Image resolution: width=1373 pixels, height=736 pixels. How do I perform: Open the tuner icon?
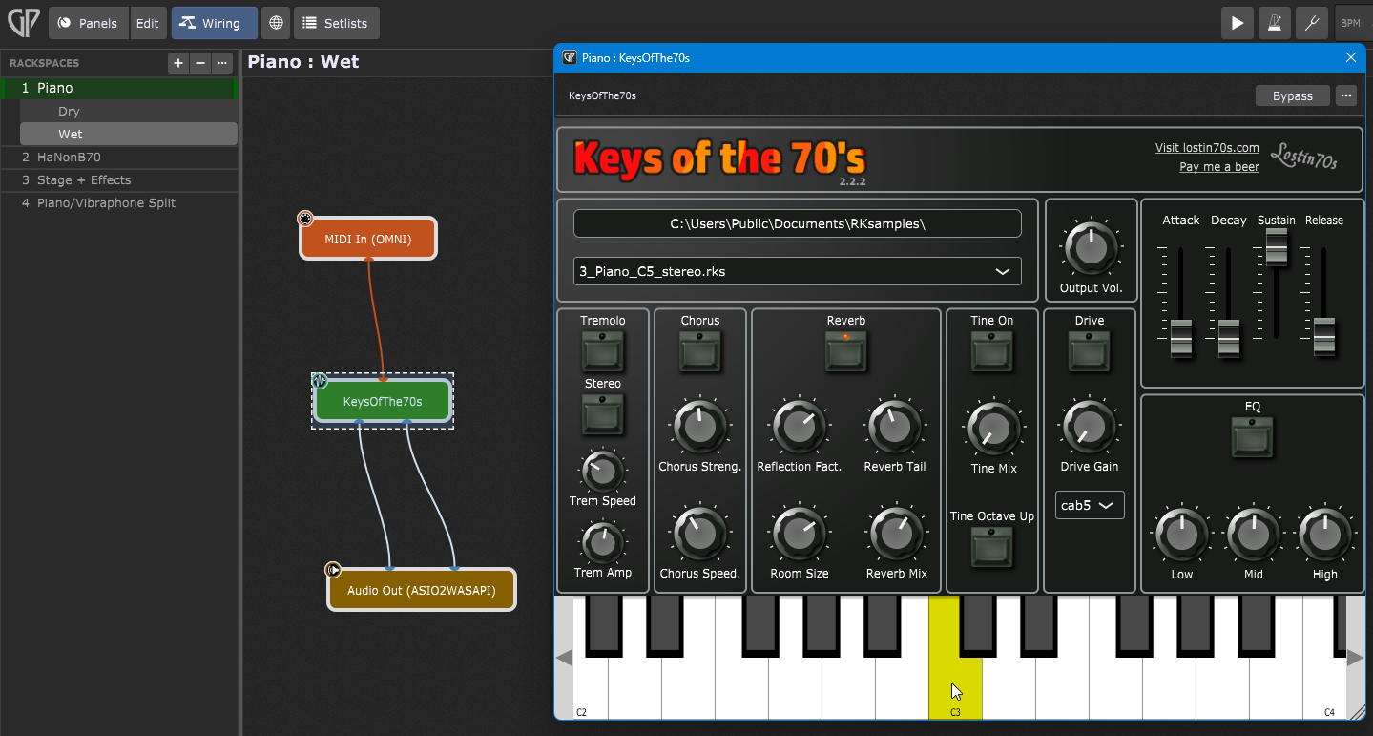pos(1312,23)
